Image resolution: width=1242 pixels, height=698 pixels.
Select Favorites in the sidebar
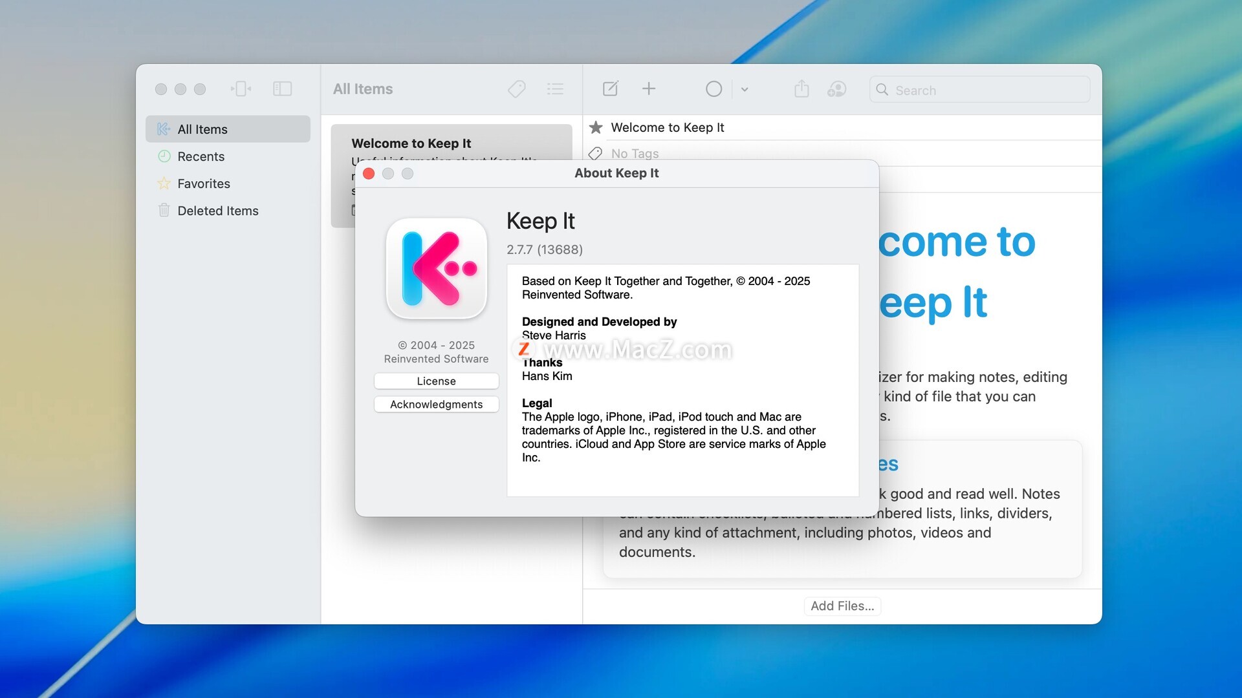[x=203, y=184]
